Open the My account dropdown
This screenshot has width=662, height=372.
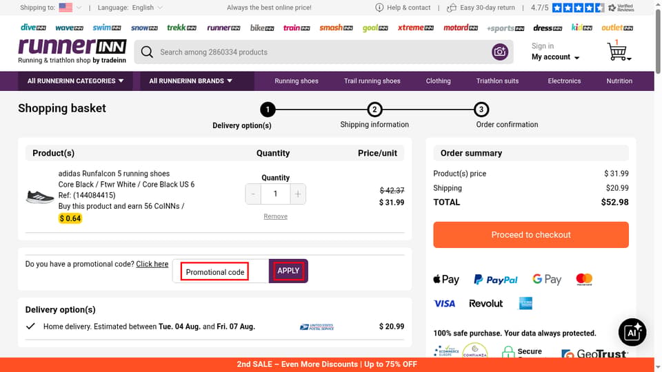[x=555, y=57]
